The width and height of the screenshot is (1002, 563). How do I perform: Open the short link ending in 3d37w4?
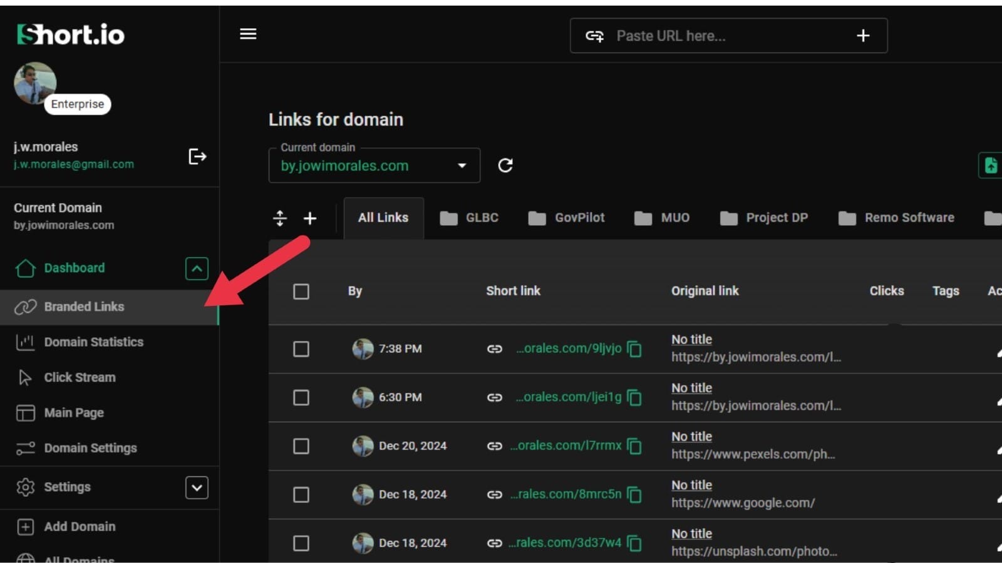click(x=565, y=543)
